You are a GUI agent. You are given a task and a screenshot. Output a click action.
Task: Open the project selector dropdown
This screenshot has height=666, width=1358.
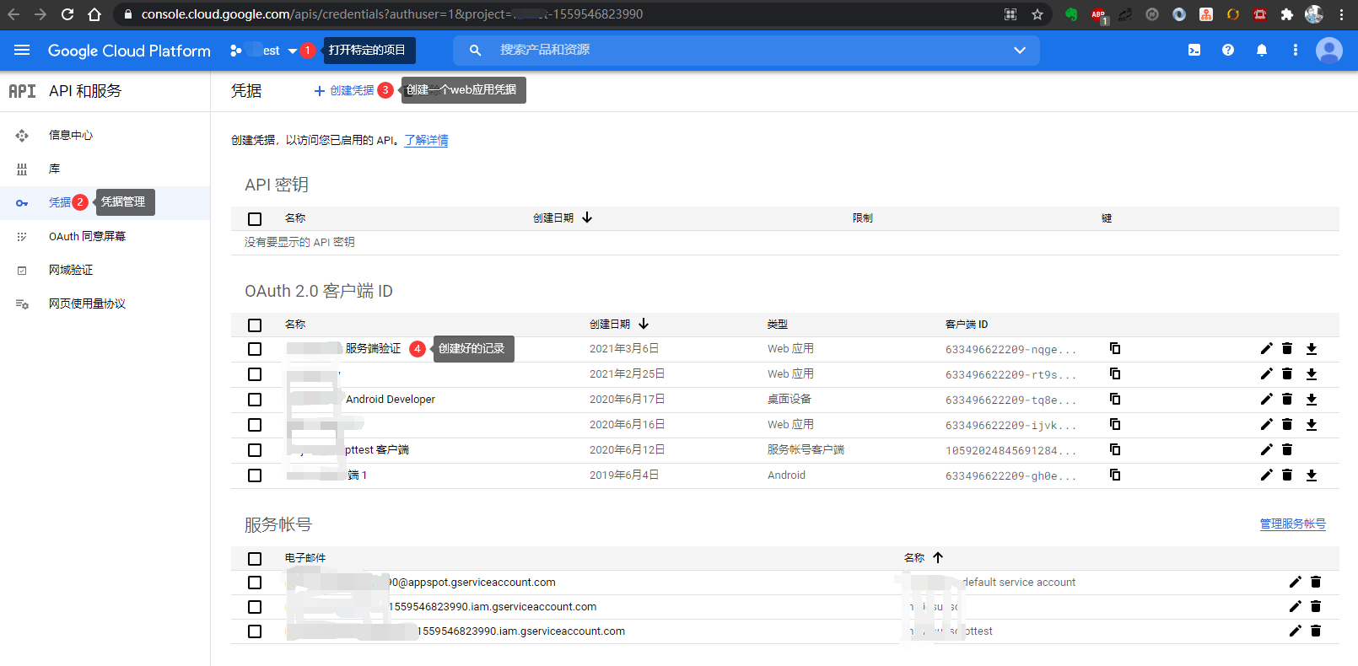click(264, 51)
